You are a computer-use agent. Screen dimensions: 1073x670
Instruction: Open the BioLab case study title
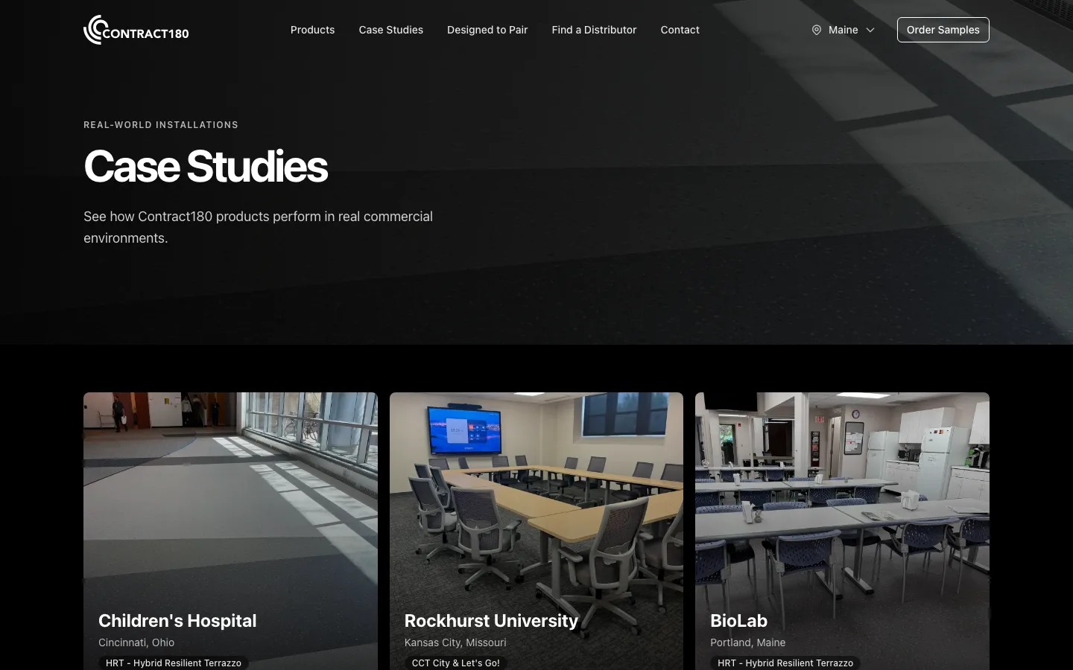738,620
